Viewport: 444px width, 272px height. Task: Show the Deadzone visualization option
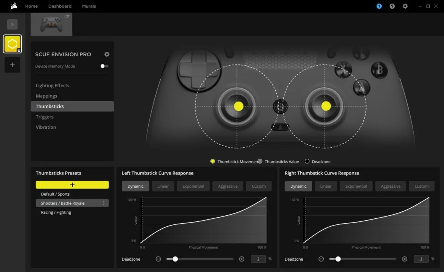[x=307, y=161]
